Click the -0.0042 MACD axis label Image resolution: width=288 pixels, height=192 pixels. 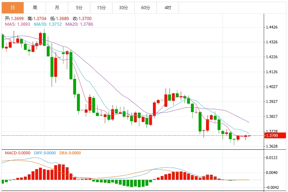click(x=272, y=187)
